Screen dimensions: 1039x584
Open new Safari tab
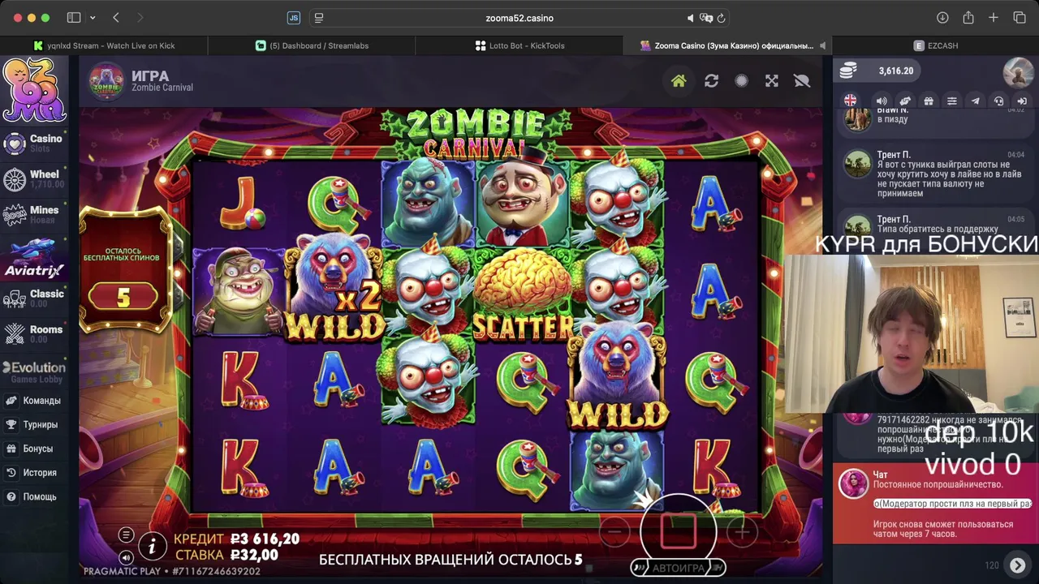pyautogui.click(x=994, y=18)
